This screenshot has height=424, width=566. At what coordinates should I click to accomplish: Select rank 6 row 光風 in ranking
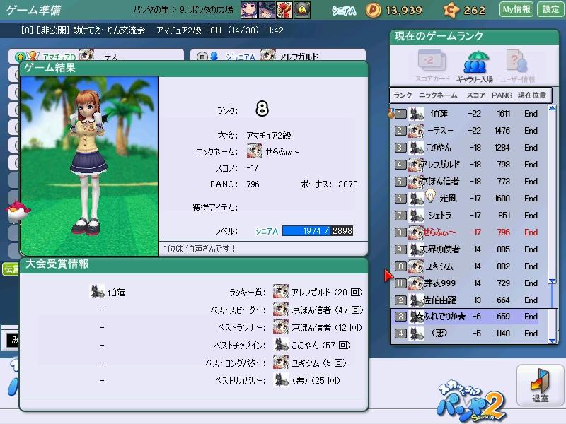click(469, 199)
